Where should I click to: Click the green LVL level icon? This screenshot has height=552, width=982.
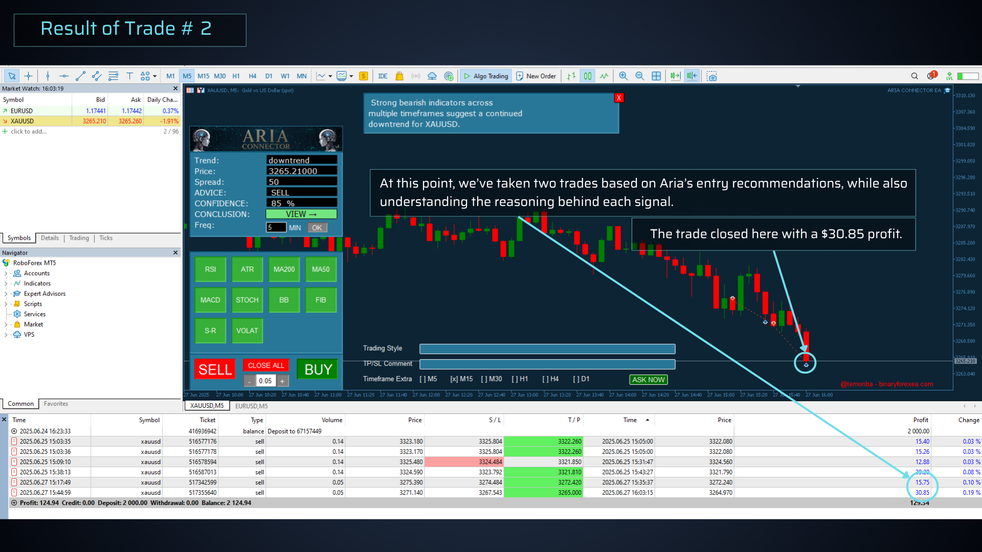[x=949, y=76]
